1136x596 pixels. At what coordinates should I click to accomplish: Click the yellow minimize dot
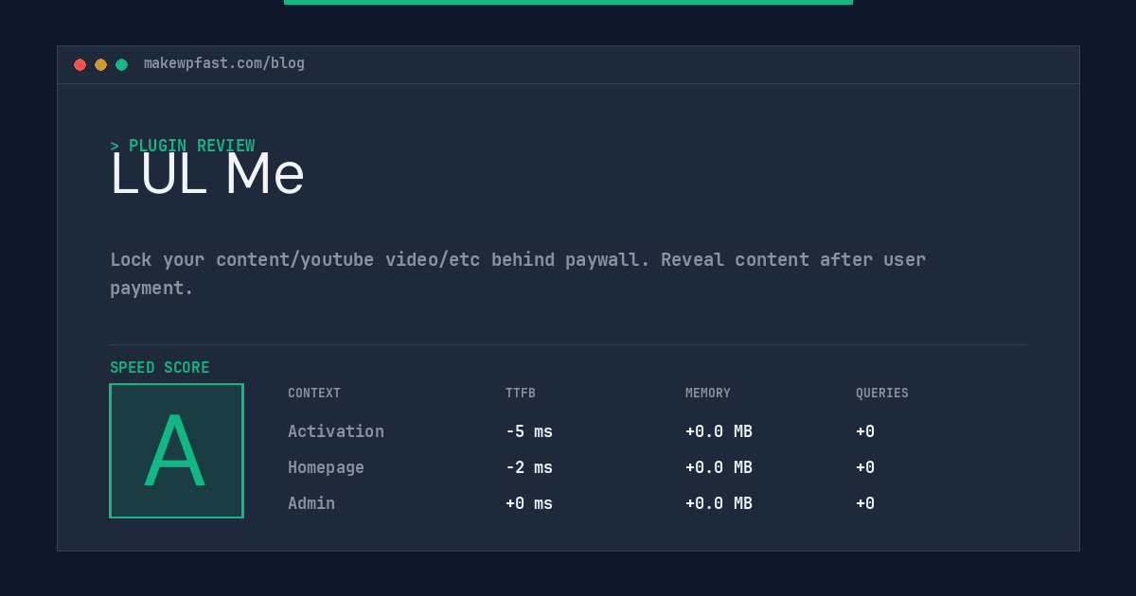point(100,64)
